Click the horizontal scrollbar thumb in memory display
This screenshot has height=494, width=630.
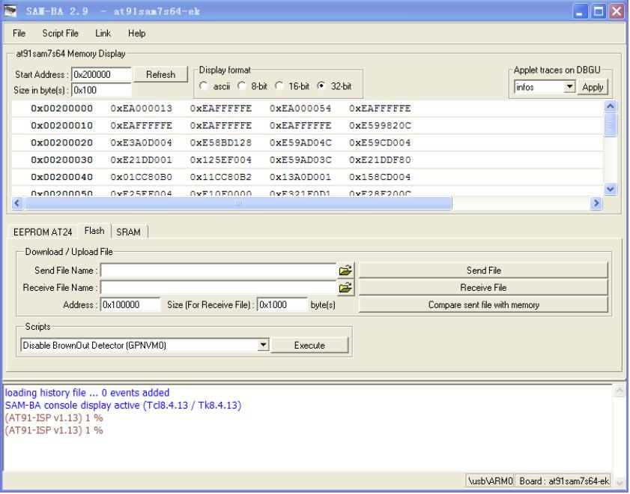(238, 203)
